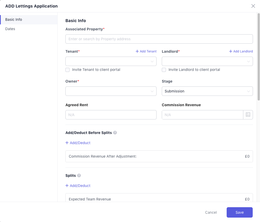Click the plus icon for Add Tenant
Viewport: 260px width, 222px height.
click(x=137, y=51)
